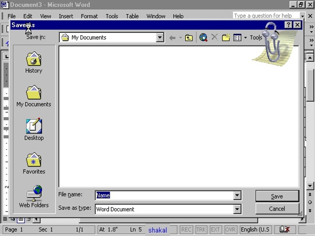
Task: Click spelling and grammar status icon
Action: pos(285,229)
